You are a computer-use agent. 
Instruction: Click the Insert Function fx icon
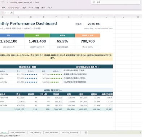pos(12,13)
